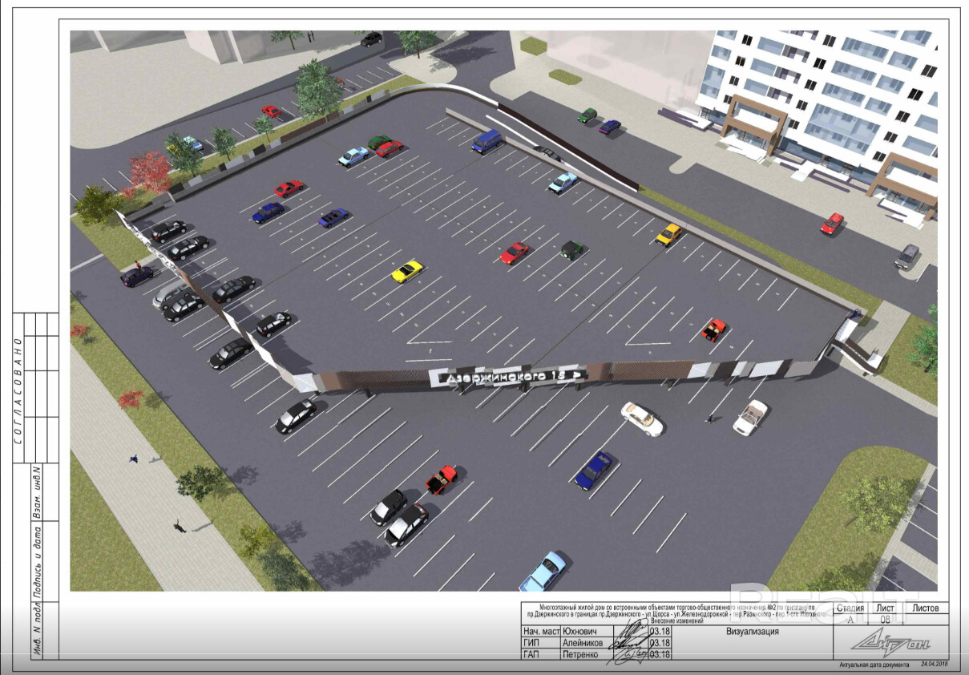Screen dimensions: 969x675
Task: Click the Стадия header cell
Action: (x=850, y=608)
